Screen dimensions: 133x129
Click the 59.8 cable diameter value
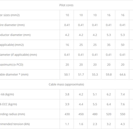click(109, 74)
